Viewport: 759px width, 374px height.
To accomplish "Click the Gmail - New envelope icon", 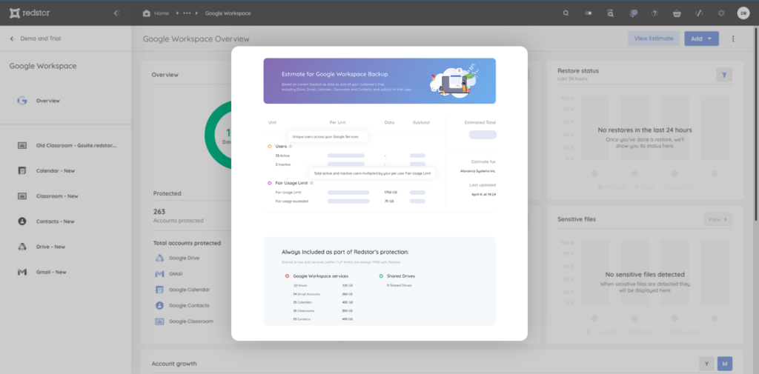I will click(21, 272).
